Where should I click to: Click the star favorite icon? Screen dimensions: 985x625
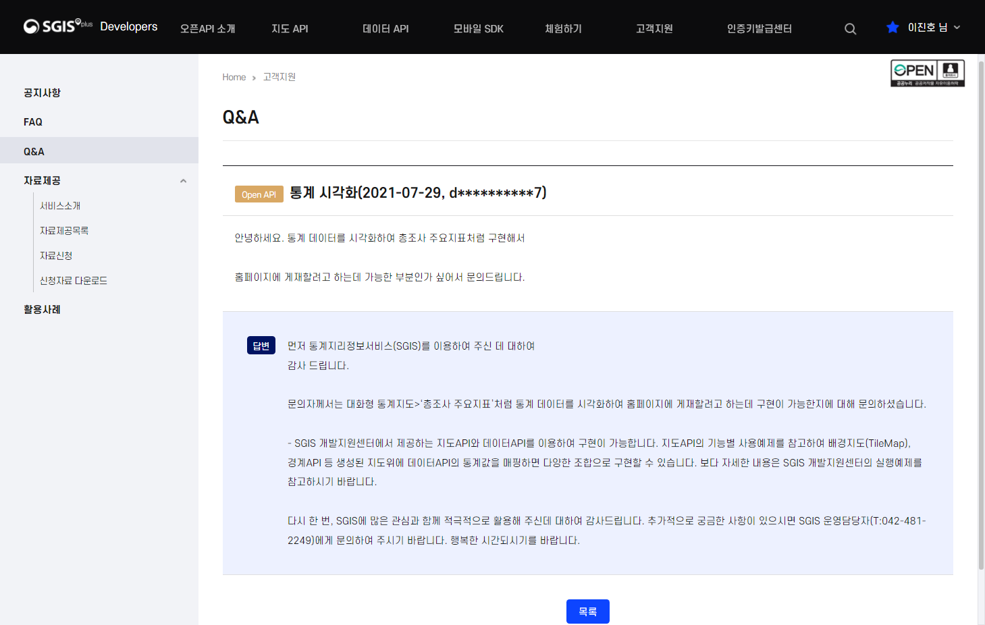point(893,26)
